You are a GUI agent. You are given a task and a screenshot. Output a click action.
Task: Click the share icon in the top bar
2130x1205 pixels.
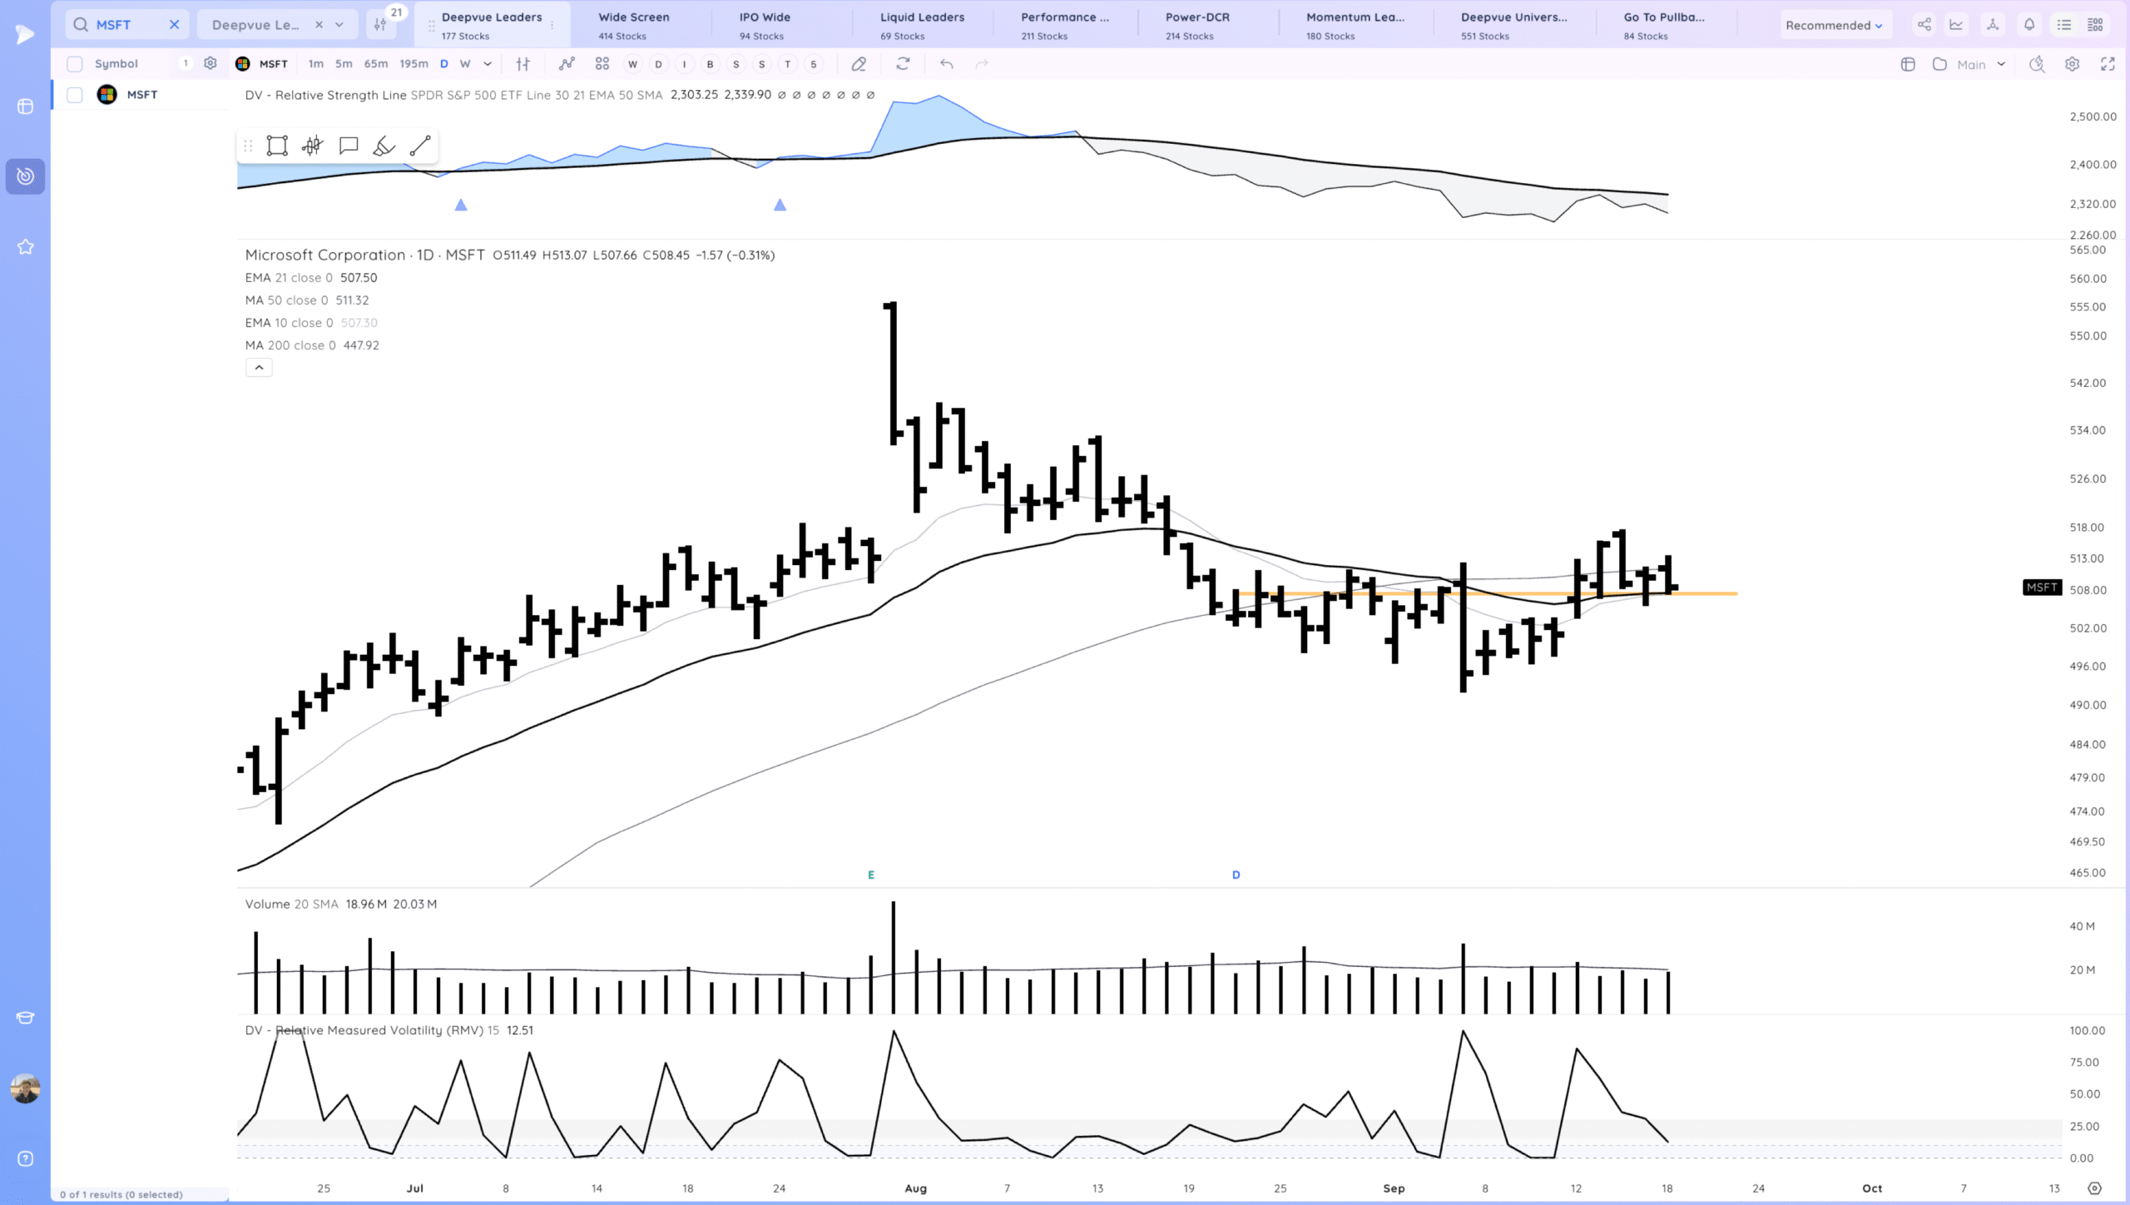(x=1924, y=25)
